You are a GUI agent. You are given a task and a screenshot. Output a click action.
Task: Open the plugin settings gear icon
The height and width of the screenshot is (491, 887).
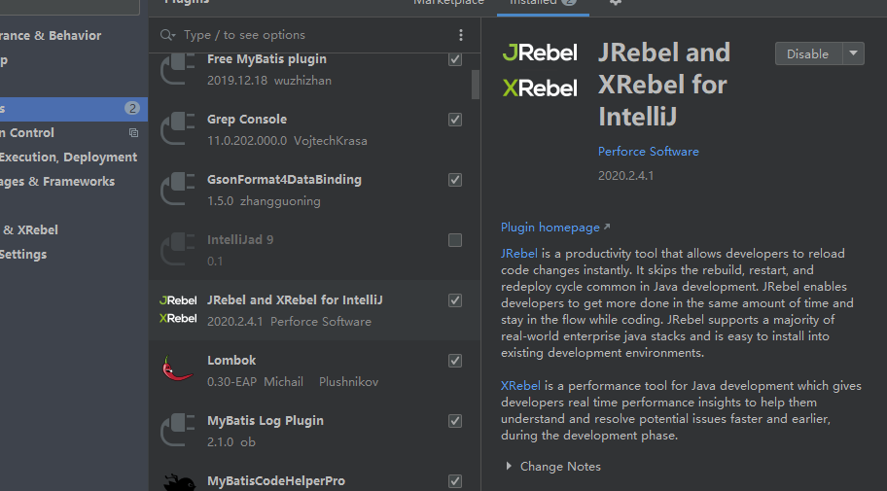[616, 2]
